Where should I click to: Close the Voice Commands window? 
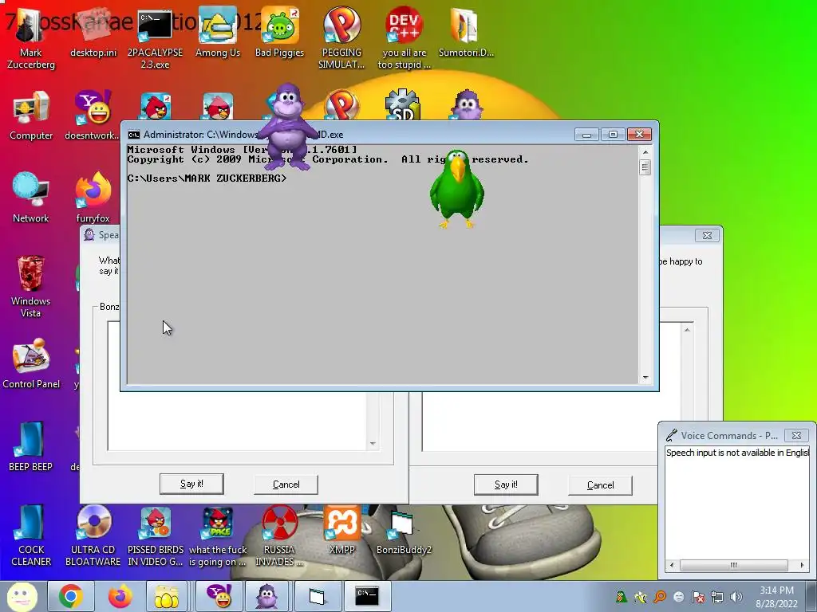pyautogui.click(x=796, y=435)
